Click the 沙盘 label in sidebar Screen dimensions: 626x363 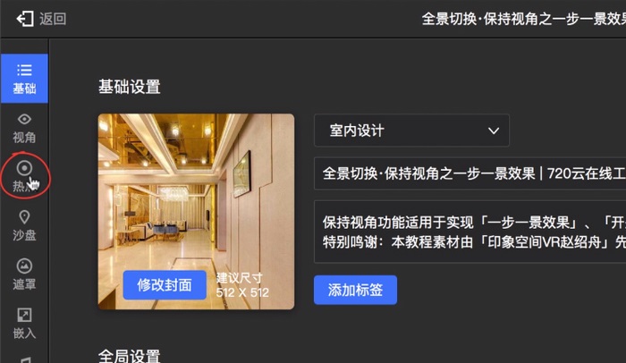pyautogui.click(x=24, y=235)
